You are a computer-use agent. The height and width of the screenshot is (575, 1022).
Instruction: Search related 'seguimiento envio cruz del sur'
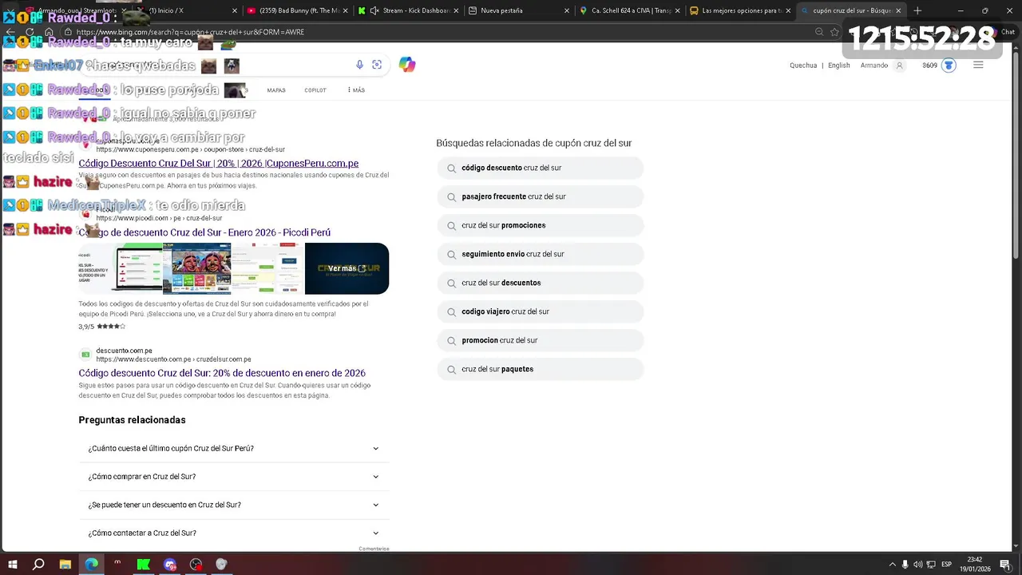click(x=541, y=254)
